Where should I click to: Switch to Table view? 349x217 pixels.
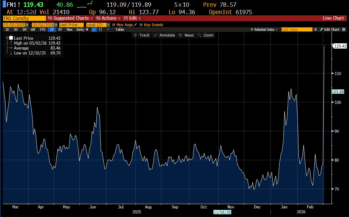point(120,30)
